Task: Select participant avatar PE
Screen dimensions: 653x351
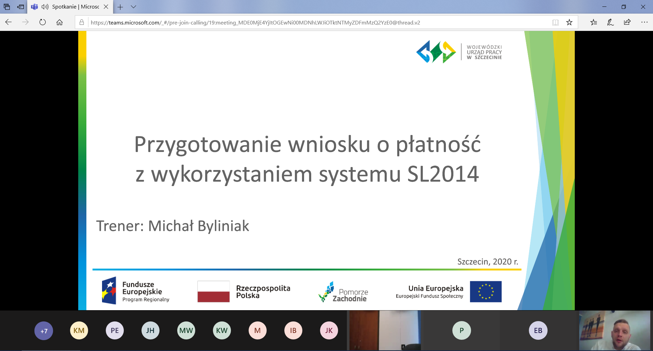Action: (115, 331)
